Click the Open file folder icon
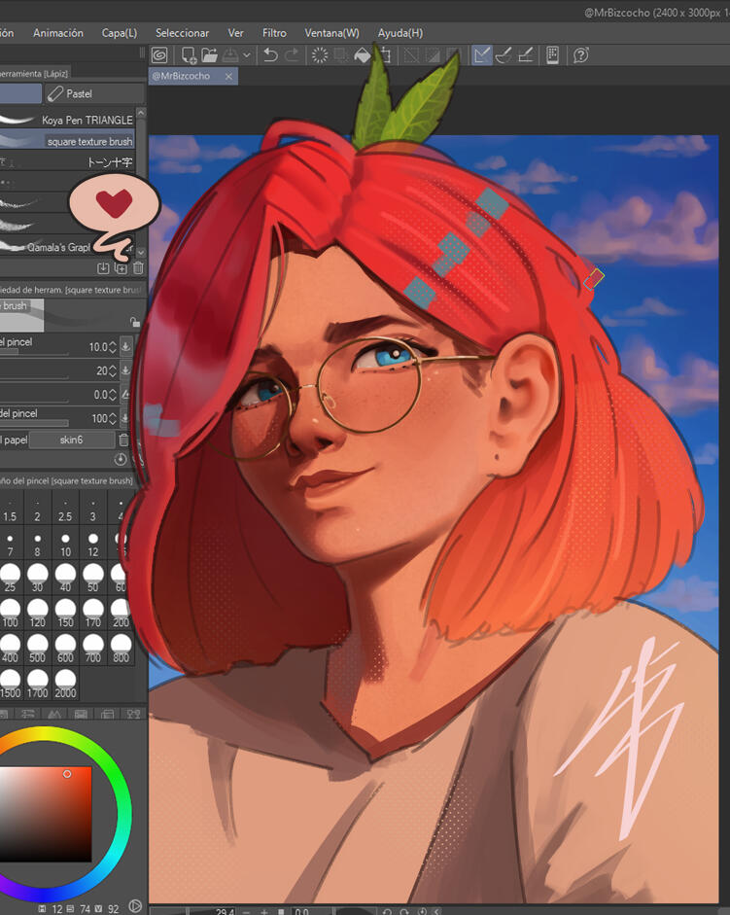Image resolution: width=730 pixels, height=915 pixels. click(x=209, y=55)
